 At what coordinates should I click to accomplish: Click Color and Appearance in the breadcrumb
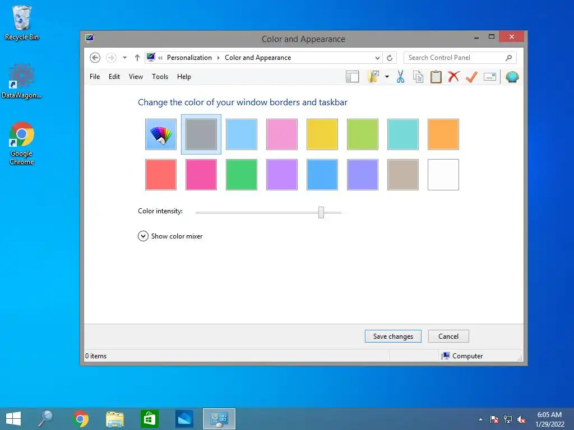258,58
